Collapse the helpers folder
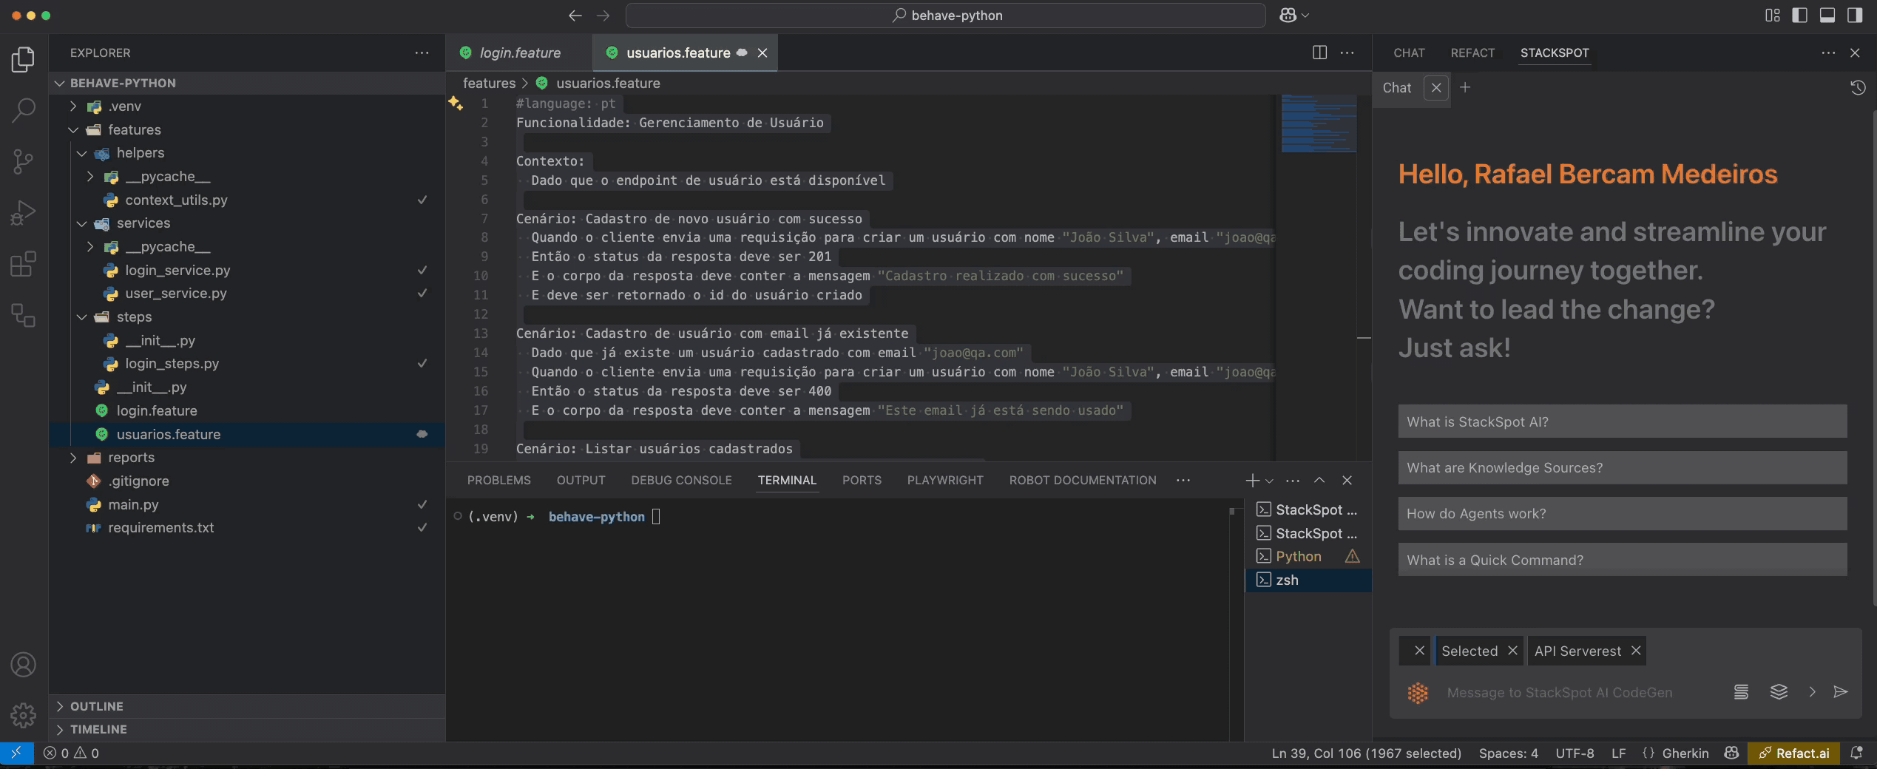The width and height of the screenshot is (1877, 769). [x=82, y=153]
